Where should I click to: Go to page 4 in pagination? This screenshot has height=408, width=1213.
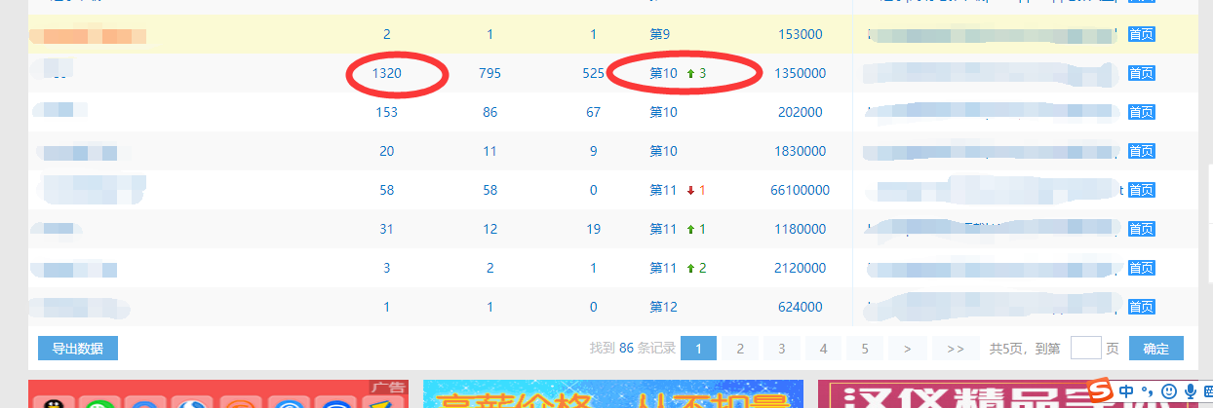click(x=824, y=349)
